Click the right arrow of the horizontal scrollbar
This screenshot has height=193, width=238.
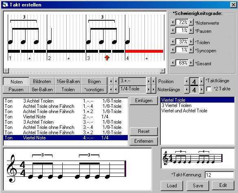pos(163,71)
